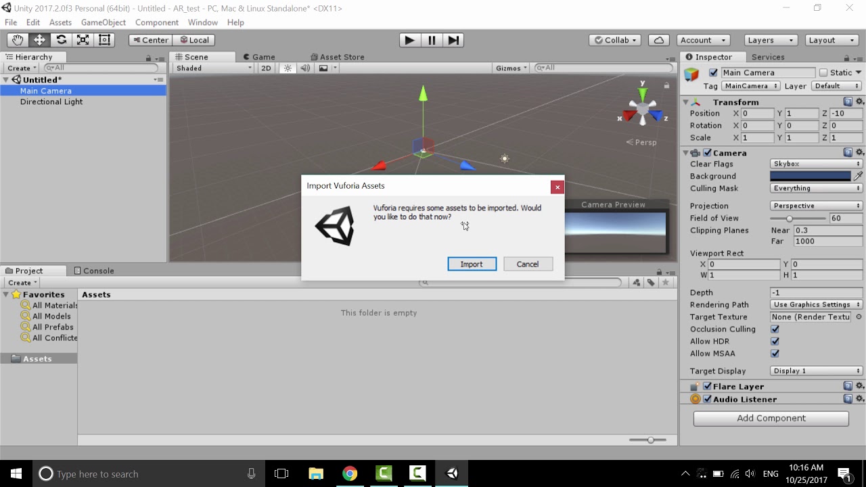Image resolution: width=866 pixels, height=487 pixels.
Task: Open the Clear Flags Skybox dropdown
Action: 816,164
